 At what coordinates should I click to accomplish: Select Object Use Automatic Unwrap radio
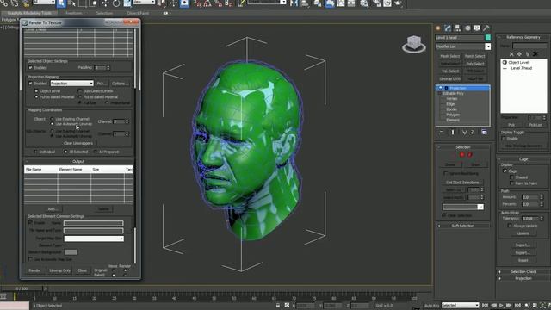click(52, 124)
